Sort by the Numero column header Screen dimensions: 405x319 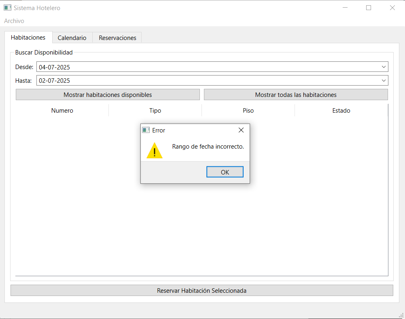pos(62,110)
